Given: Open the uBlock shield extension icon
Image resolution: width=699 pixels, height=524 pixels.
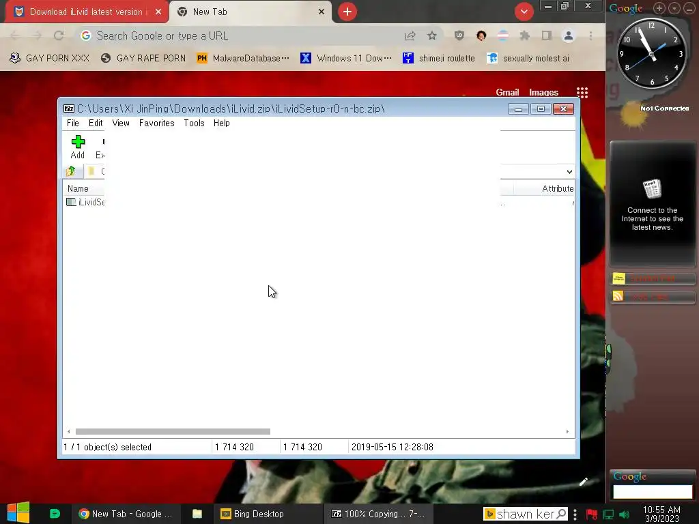Looking at the screenshot, I should point(459,35).
